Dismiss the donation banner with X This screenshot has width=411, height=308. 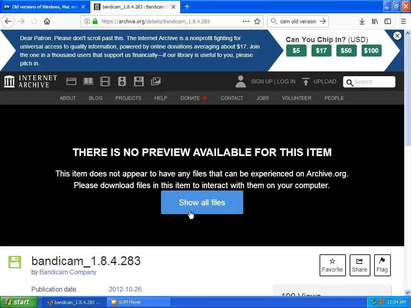(x=397, y=36)
